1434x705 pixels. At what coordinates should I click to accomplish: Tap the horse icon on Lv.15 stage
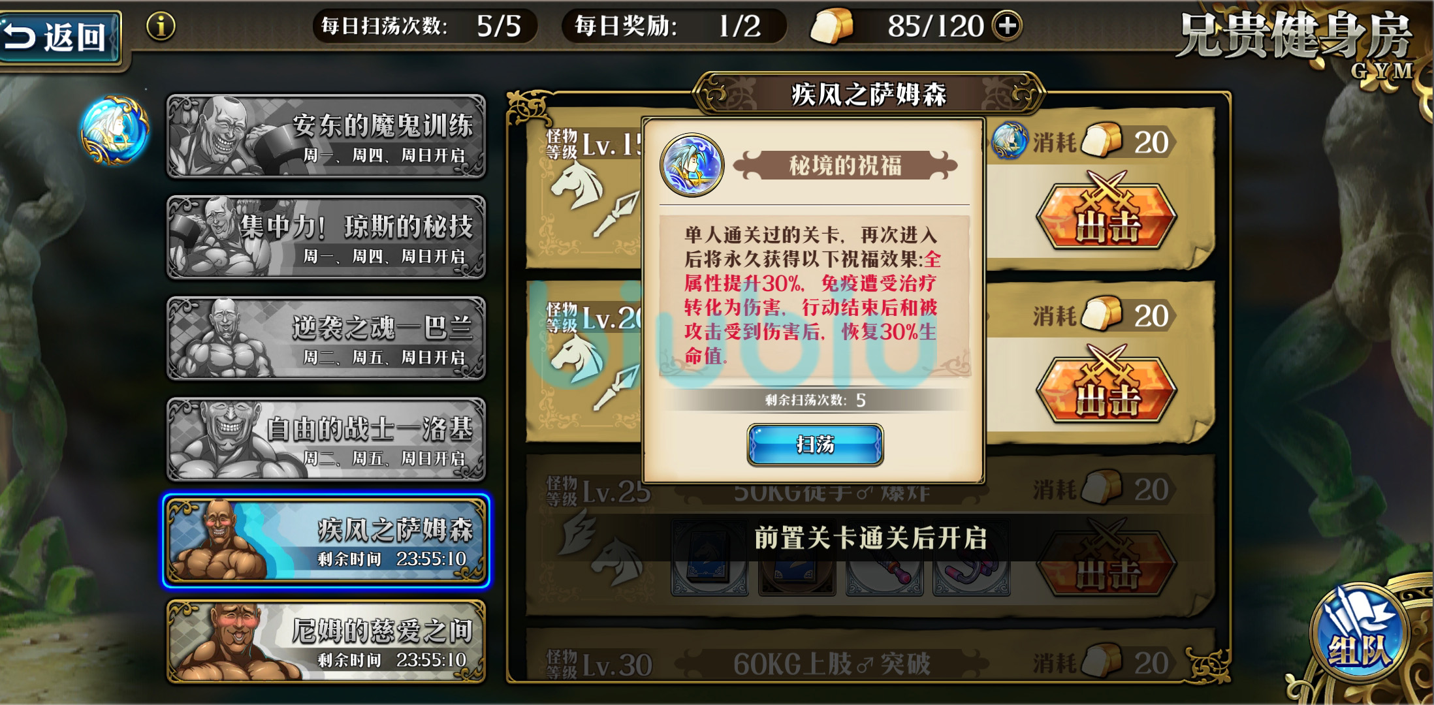point(576,185)
